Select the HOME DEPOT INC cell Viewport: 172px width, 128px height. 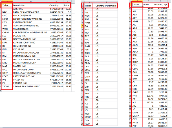[x=31, y=46]
